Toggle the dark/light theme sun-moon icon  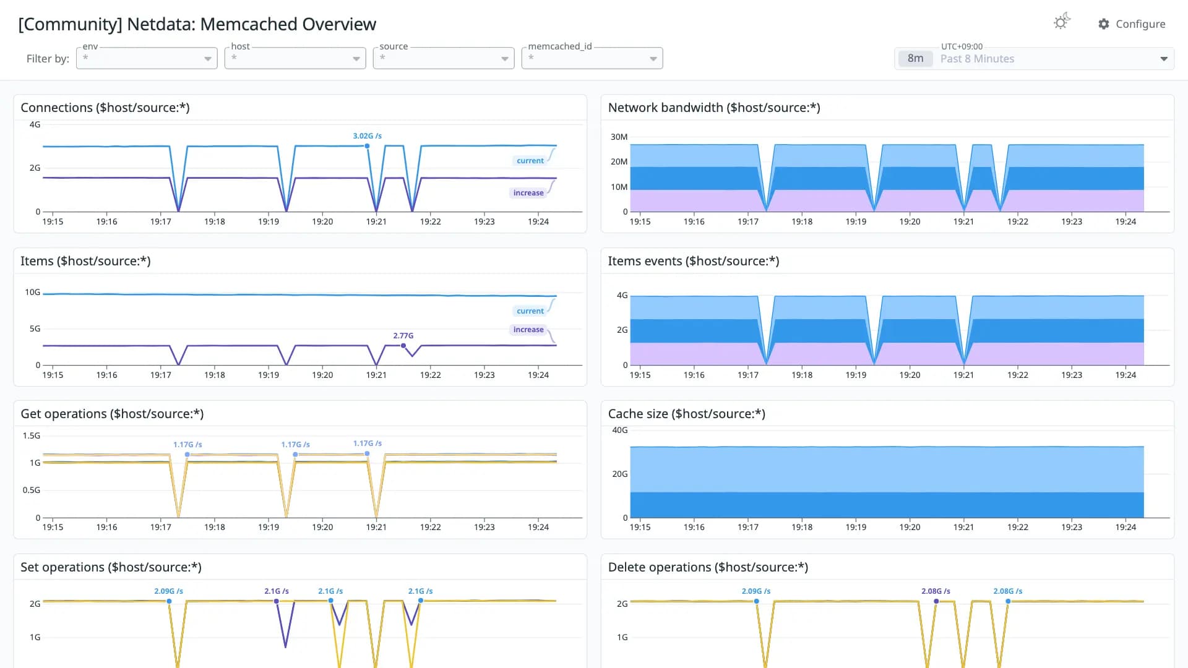pyautogui.click(x=1062, y=22)
